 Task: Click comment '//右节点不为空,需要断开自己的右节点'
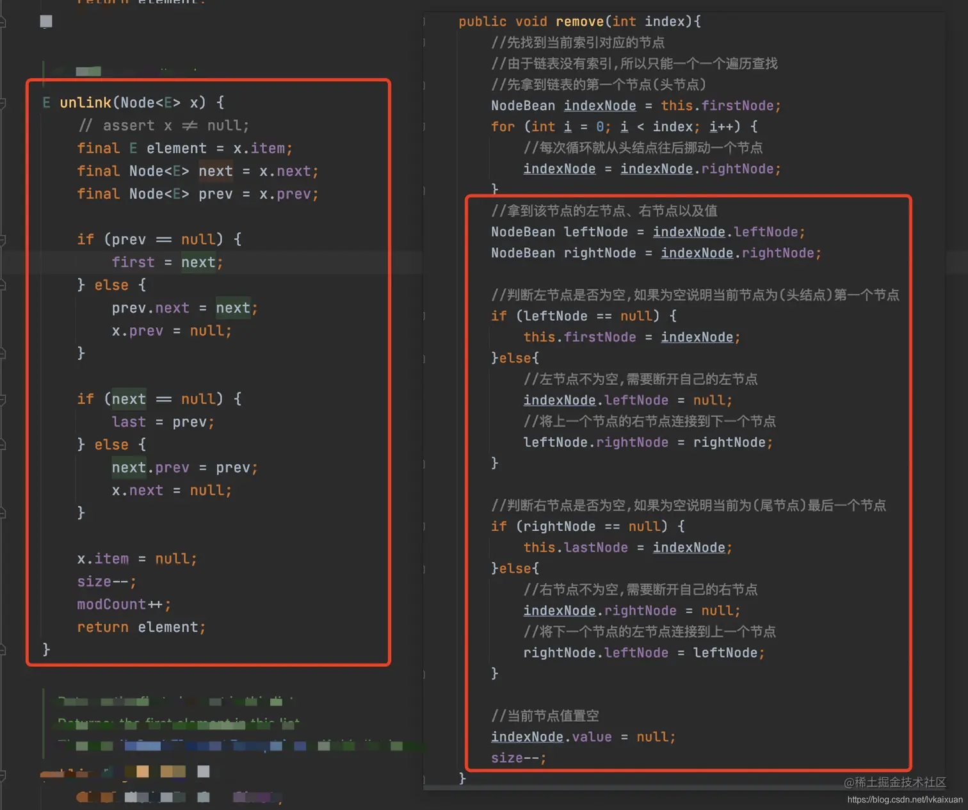coord(641,590)
